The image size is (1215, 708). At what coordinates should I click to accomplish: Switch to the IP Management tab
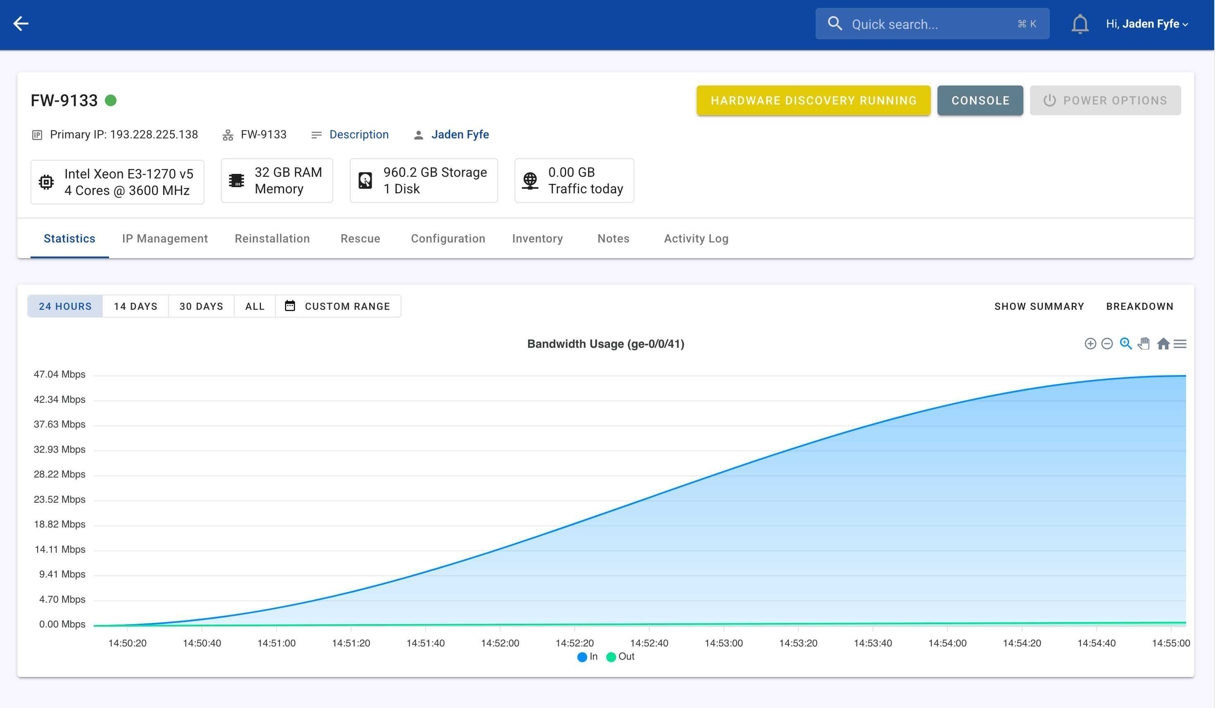coord(165,239)
